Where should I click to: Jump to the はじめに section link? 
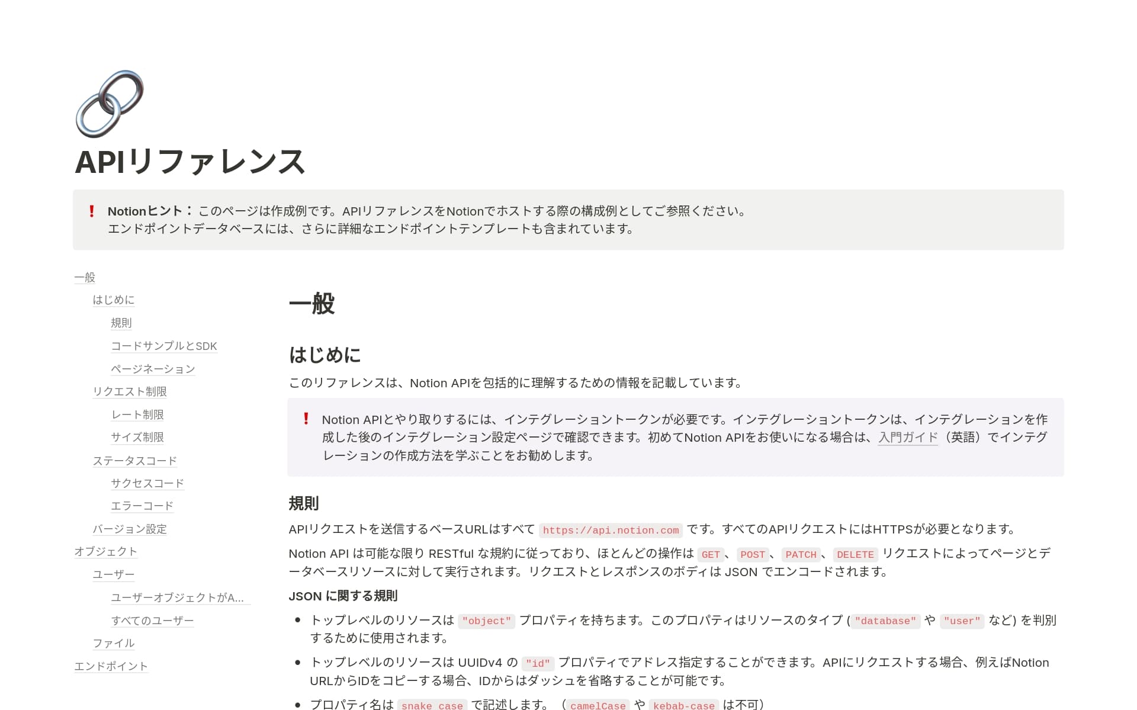click(x=113, y=300)
